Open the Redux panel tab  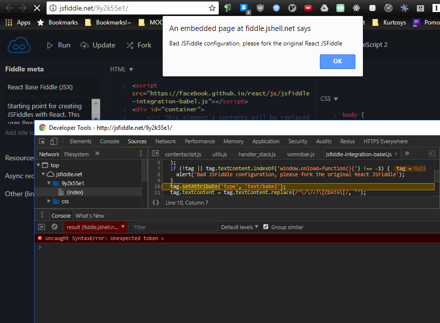coord(347,141)
